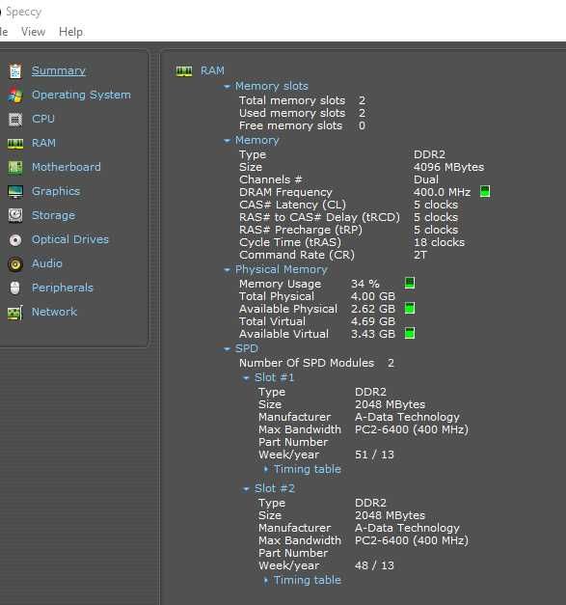Click the Used memory slots row

(x=302, y=113)
